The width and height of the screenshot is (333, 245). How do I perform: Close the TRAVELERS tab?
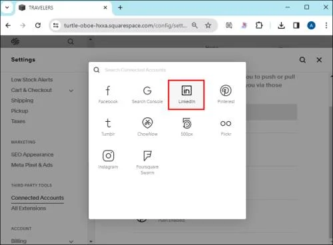tap(105, 7)
